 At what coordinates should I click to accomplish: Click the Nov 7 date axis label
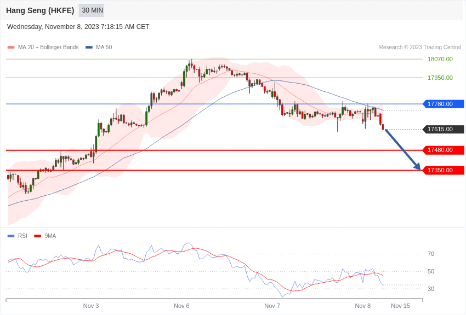click(272, 306)
